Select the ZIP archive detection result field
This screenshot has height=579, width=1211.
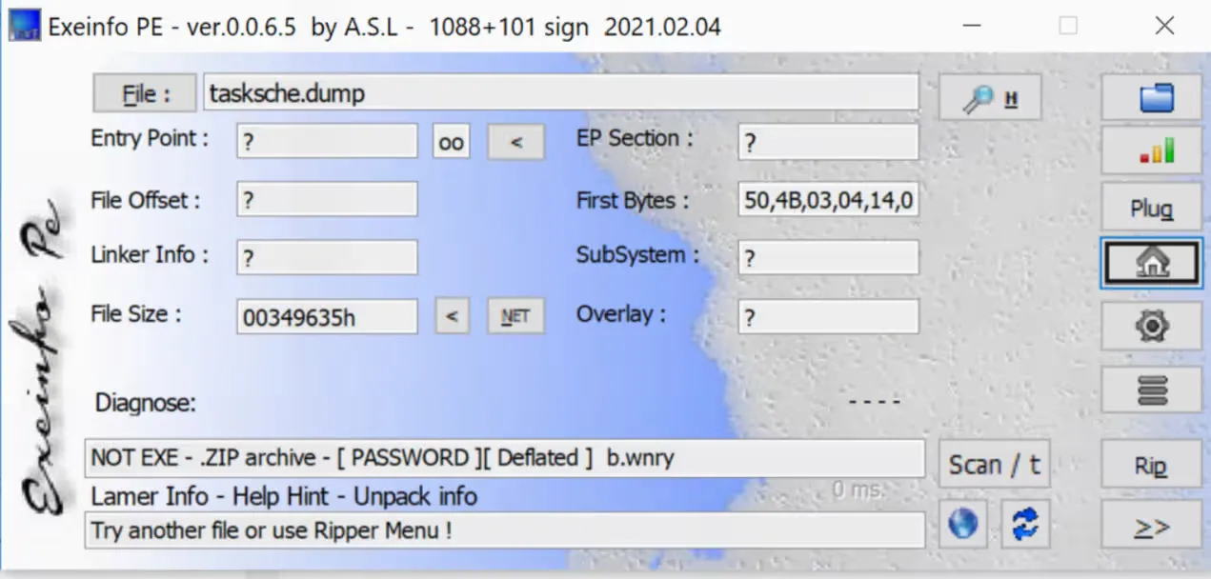pyautogui.click(x=504, y=458)
